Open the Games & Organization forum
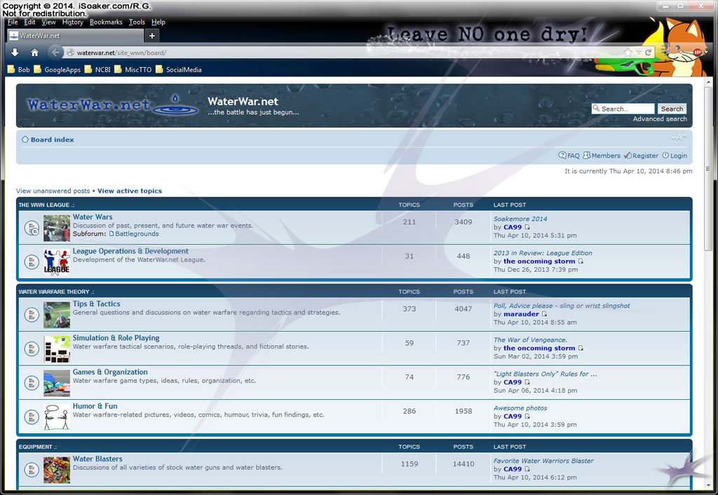The width and height of the screenshot is (718, 495). coord(110,372)
